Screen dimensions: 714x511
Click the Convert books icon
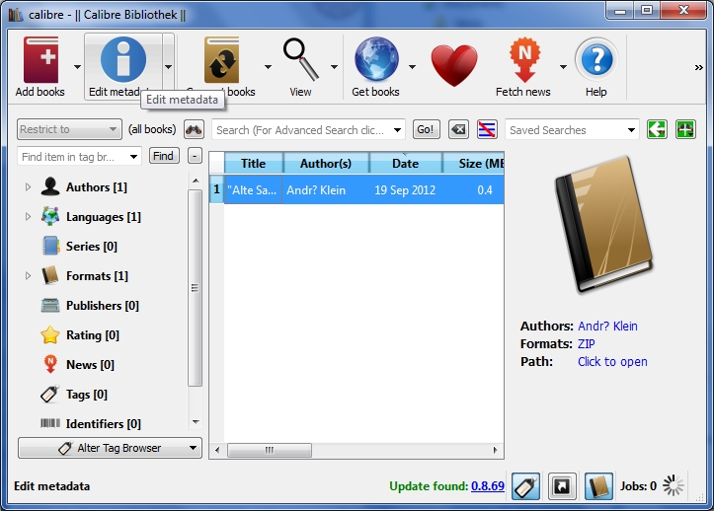[x=222, y=59]
